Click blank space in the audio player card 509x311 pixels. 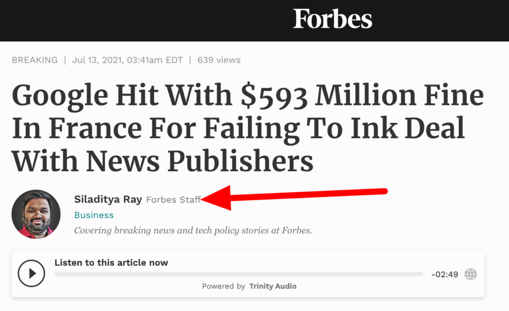pos(373,288)
